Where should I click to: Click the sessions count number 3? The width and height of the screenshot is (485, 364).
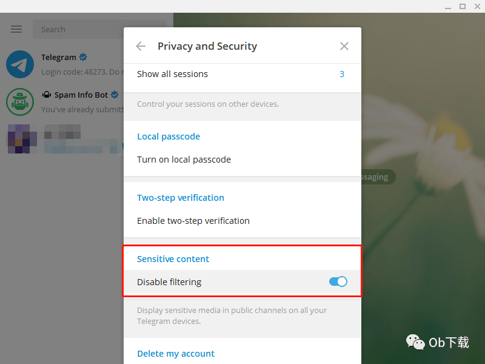342,74
